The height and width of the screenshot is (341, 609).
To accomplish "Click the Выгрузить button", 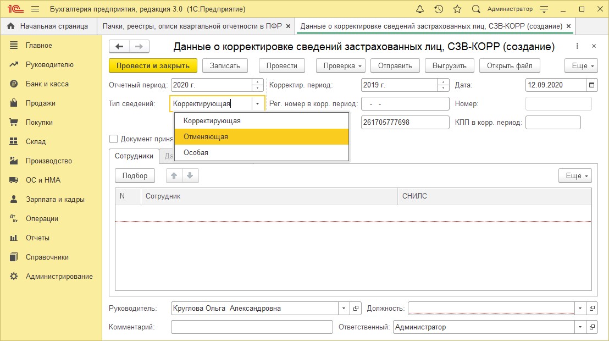I will point(450,65).
